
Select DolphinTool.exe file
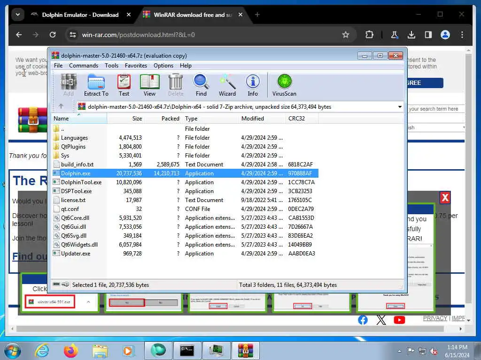(185, 182)
